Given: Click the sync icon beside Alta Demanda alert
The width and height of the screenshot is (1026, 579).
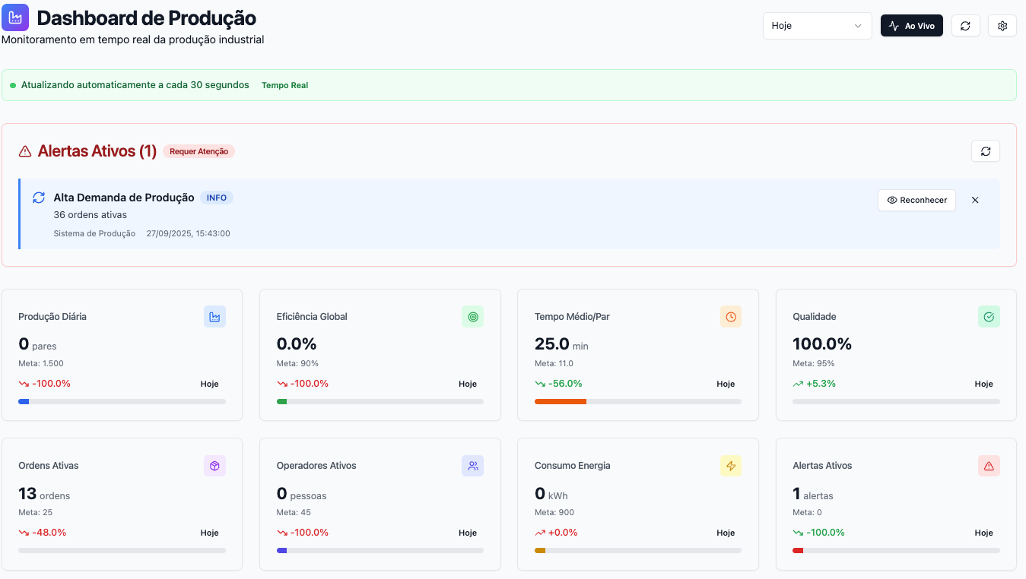Looking at the screenshot, I should [x=39, y=197].
